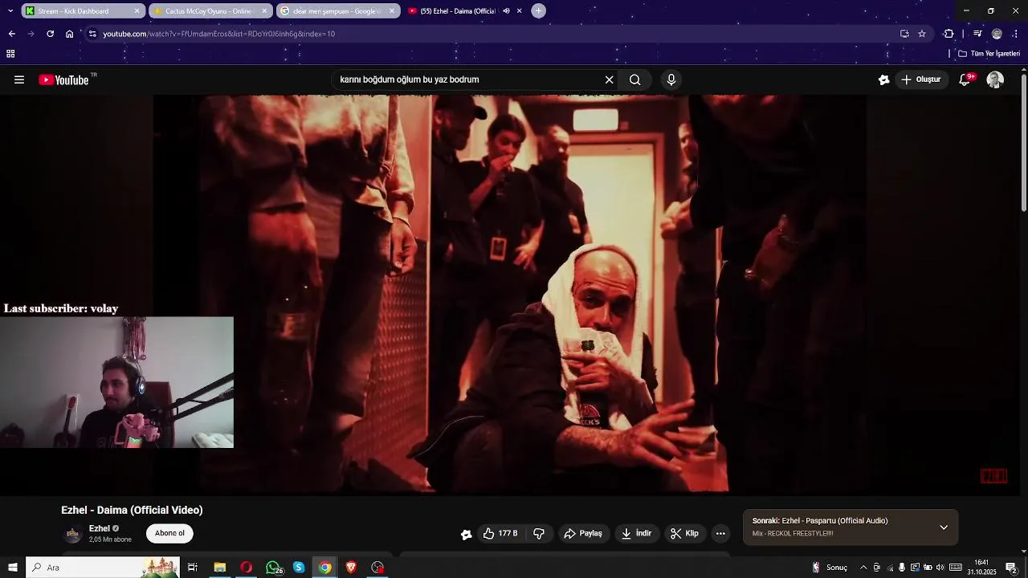Share the video via Paylaş
Image resolution: width=1028 pixels, height=578 pixels.
tap(583, 533)
